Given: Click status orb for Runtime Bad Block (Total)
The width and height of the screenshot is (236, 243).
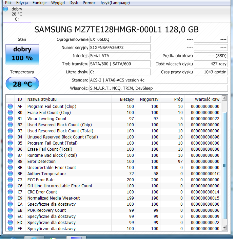Looking at the screenshot, I should pyautogui.click(x=10, y=155).
